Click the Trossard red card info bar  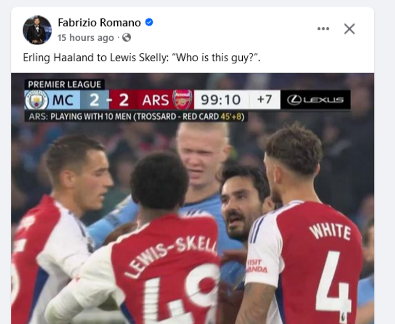[x=136, y=117]
